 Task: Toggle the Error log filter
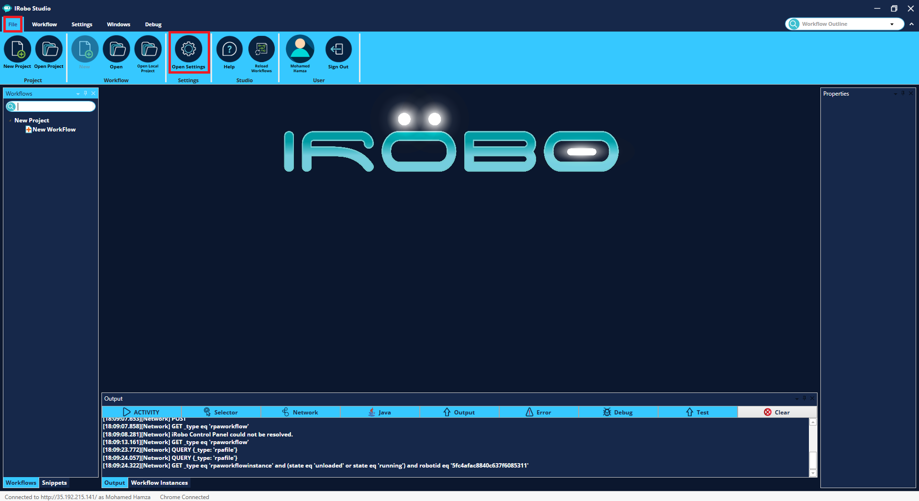coord(538,412)
